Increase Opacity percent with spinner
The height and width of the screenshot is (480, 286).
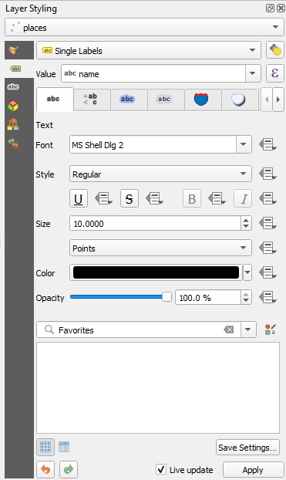point(246,294)
